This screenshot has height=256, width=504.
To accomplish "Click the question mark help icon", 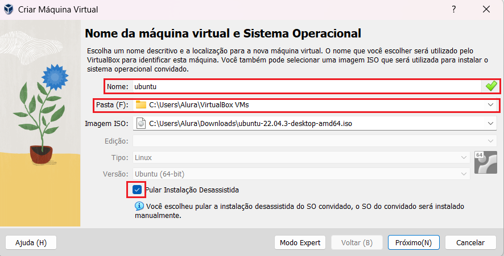I will click(x=453, y=9).
